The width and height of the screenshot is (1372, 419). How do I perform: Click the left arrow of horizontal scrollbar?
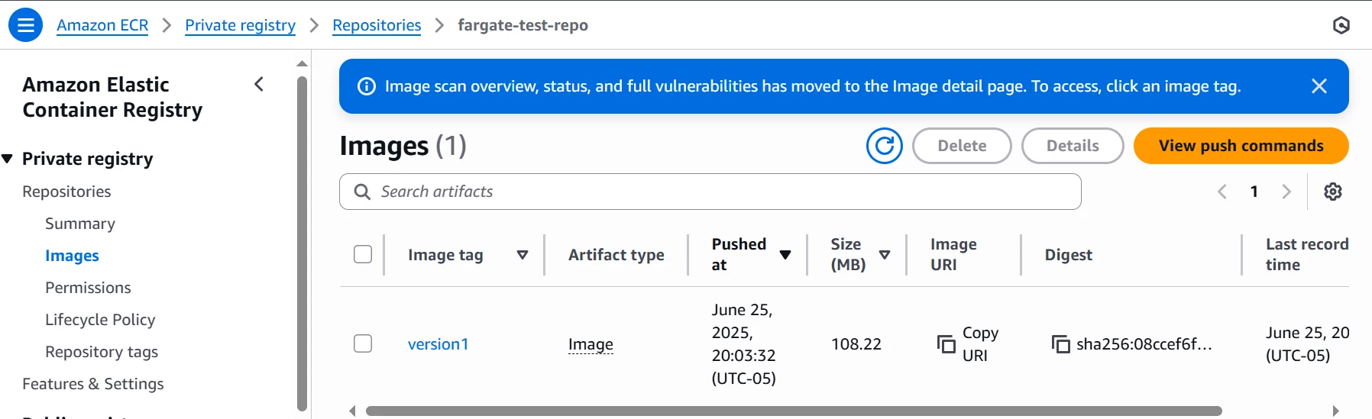point(352,411)
